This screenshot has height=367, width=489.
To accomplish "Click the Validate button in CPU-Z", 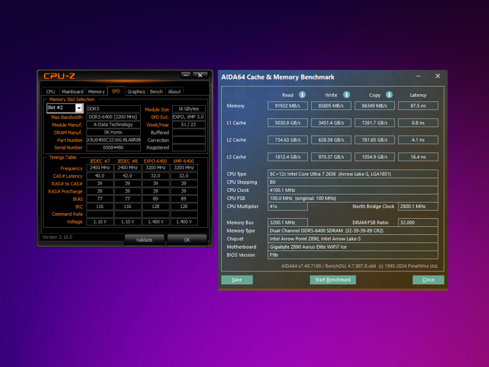I will click(144, 240).
